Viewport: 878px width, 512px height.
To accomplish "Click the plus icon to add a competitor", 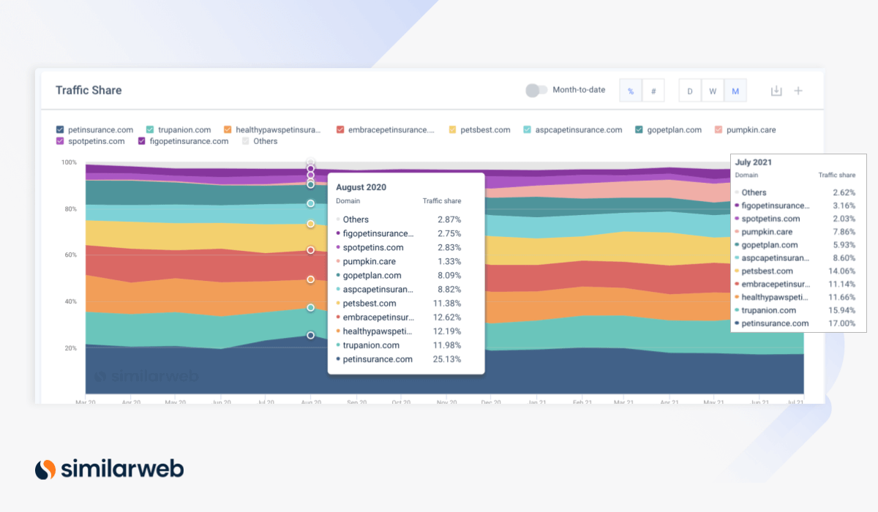I will (798, 90).
